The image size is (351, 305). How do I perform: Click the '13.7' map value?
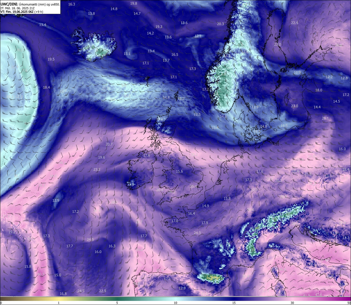pyautogui.click(x=166, y=60)
